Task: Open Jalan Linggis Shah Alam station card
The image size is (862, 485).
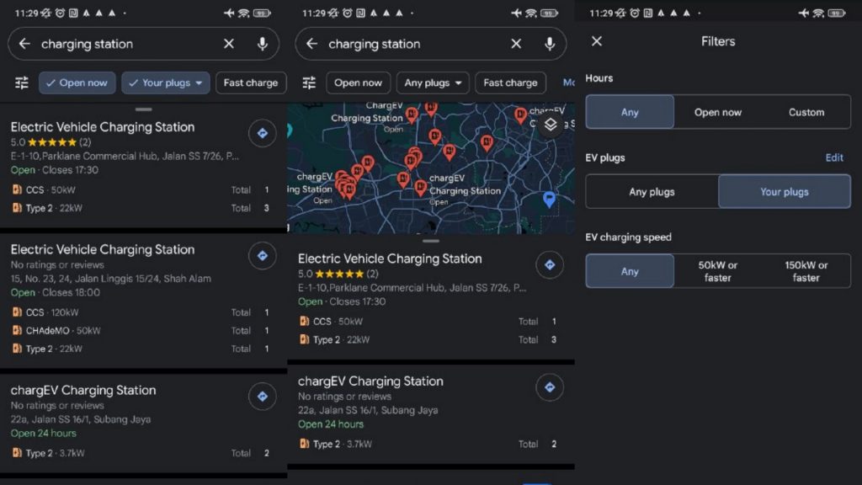Action: coord(143,300)
